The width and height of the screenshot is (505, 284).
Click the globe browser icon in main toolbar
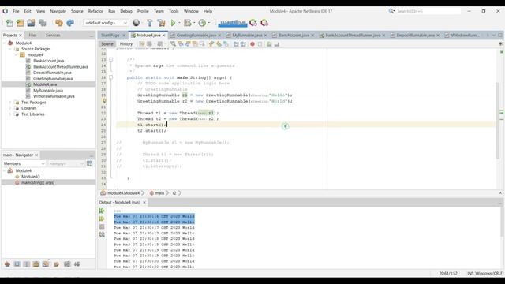(x=136, y=23)
